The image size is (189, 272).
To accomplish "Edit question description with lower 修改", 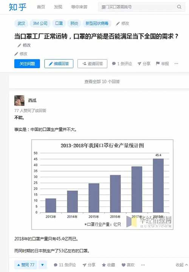I will coord(21,54).
